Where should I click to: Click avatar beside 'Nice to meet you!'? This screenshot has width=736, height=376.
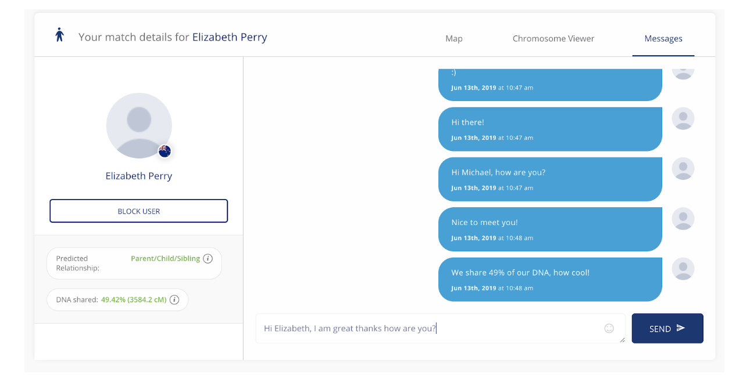(x=683, y=219)
